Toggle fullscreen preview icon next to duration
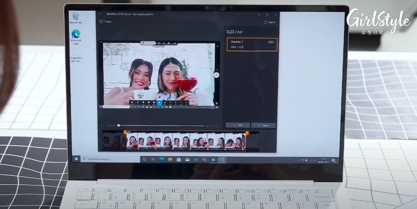Image resolution: width=417 pixels, height=209 pixels. tap(218, 126)
